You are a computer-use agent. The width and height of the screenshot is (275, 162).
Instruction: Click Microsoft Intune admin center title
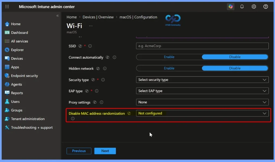tap(47, 7)
